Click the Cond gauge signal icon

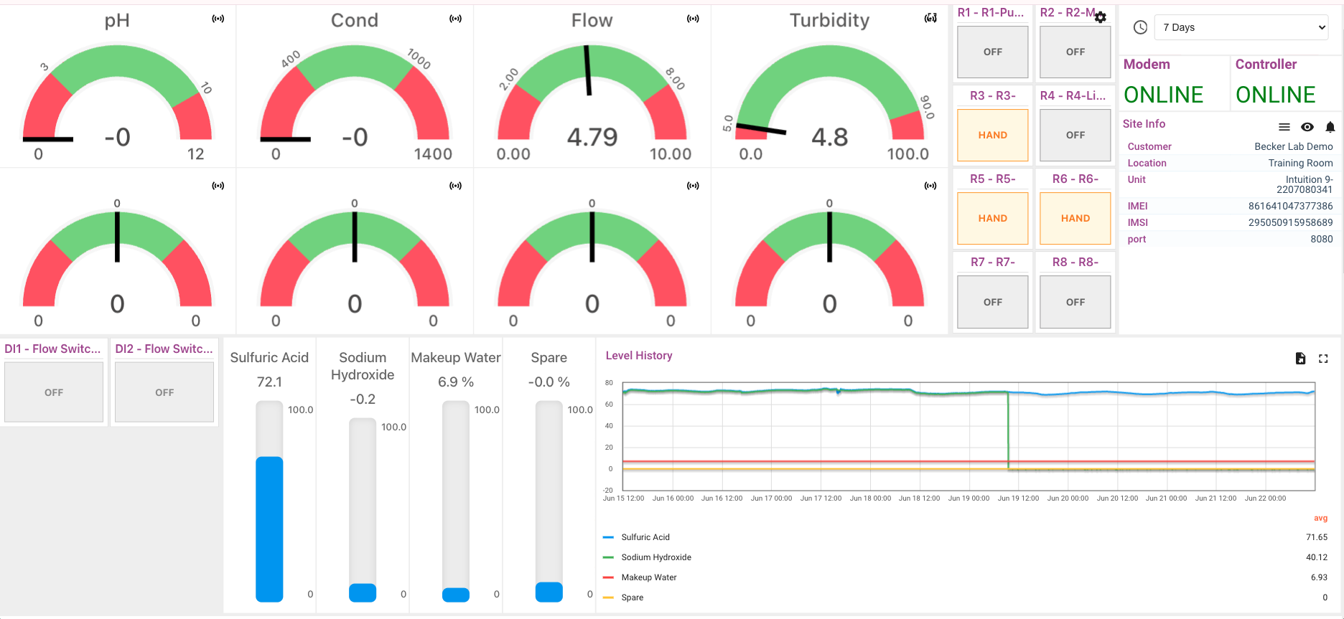[455, 19]
